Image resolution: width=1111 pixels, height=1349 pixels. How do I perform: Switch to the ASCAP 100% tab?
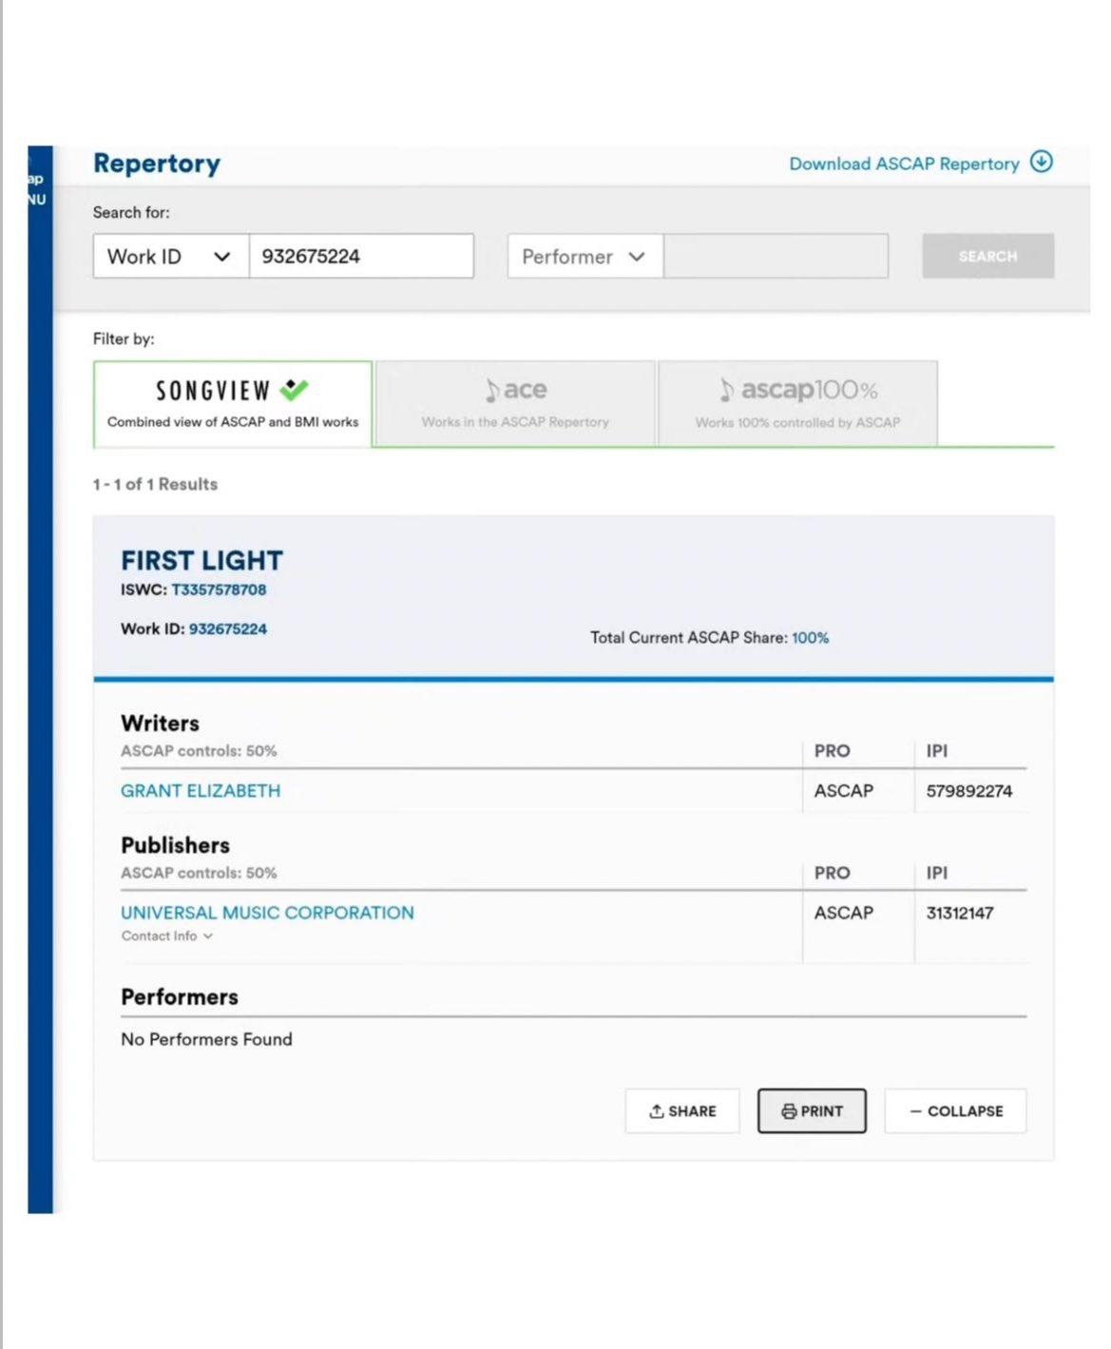(797, 405)
